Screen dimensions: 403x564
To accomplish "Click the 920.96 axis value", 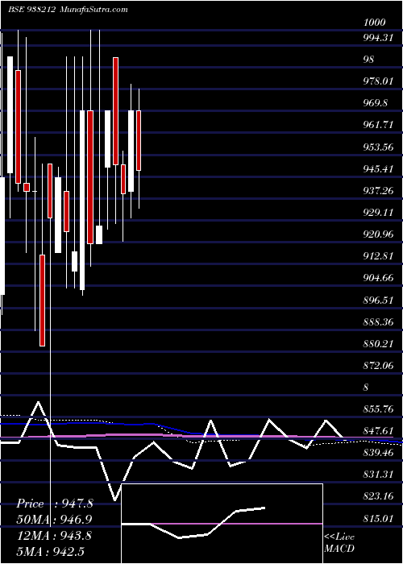I will [378, 234].
